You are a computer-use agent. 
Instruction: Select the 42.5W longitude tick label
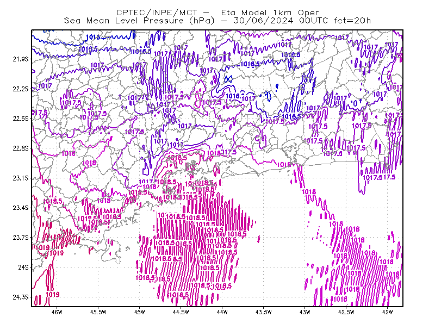point(346,312)
